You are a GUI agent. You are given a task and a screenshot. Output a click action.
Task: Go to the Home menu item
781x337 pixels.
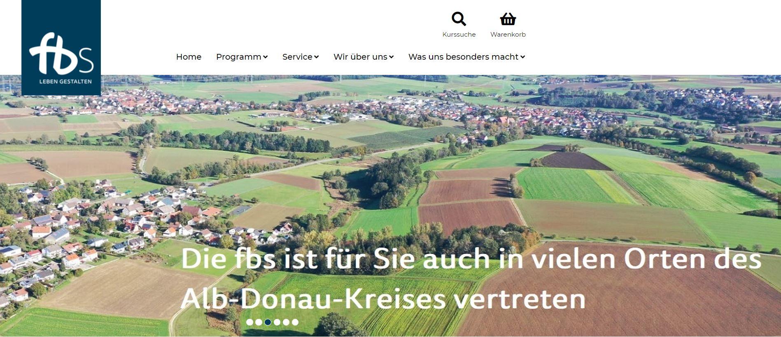pos(189,57)
